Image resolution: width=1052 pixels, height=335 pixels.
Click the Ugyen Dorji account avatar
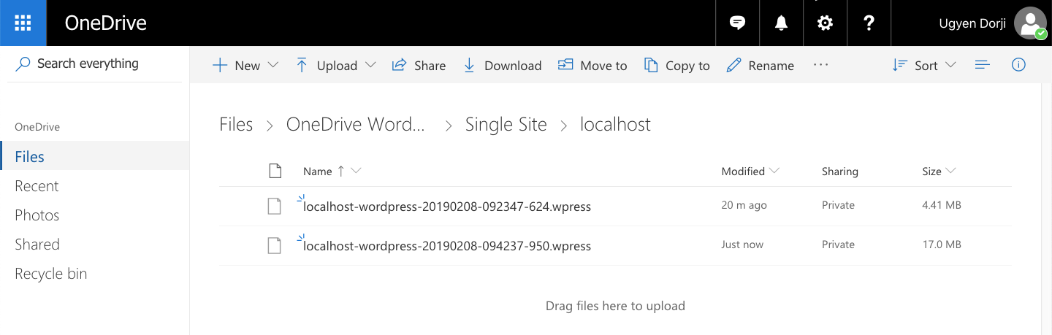click(1030, 23)
